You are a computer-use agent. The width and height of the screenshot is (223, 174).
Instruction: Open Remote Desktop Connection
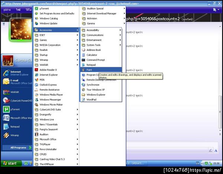[101, 80]
